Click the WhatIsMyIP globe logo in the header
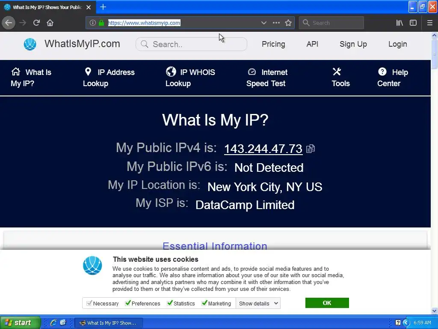 point(30,44)
